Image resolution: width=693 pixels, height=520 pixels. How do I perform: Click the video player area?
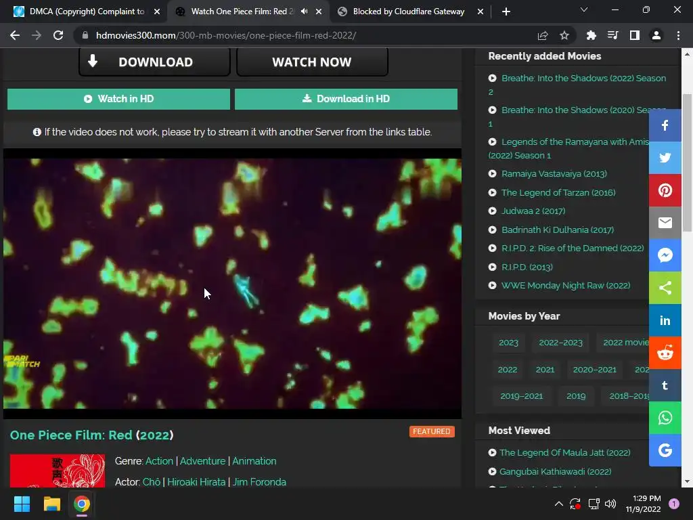coord(233,284)
